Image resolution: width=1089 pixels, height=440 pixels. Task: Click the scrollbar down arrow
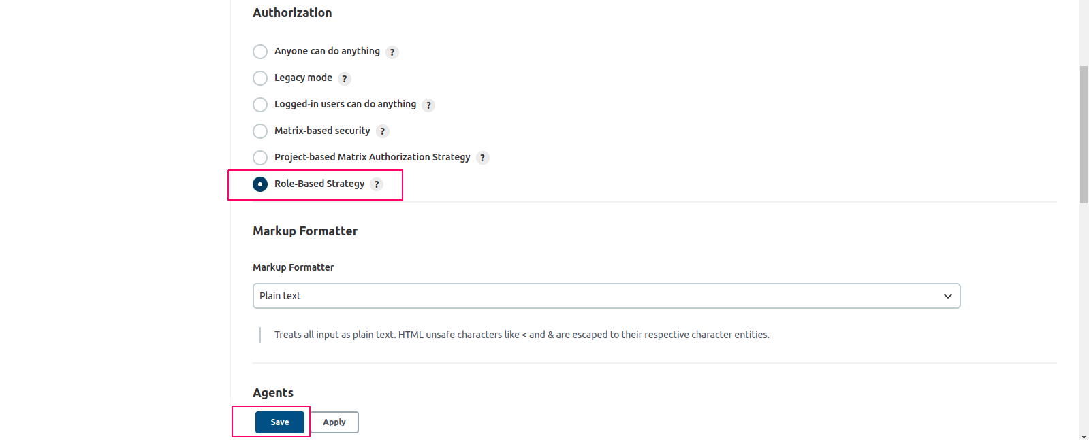pyautogui.click(x=1084, y=436)
